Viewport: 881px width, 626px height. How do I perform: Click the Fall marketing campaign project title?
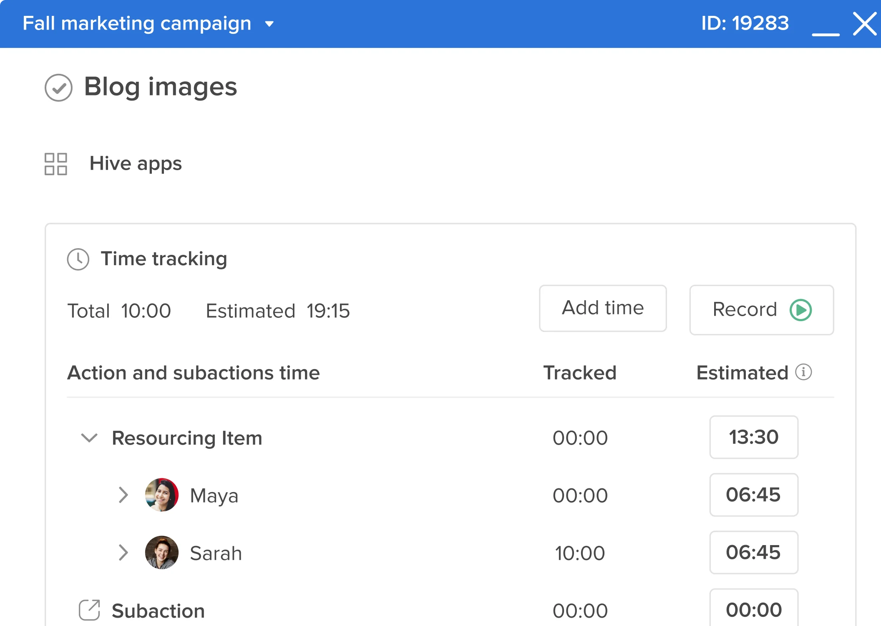coord(137,23)
